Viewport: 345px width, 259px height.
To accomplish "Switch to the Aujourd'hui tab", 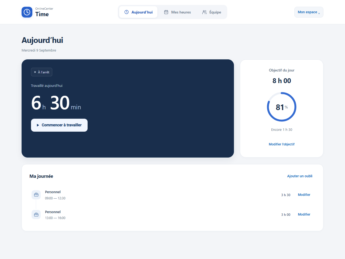I will [x=138, y=12].
